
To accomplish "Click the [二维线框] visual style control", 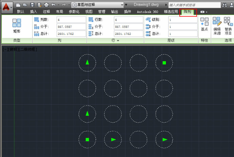I will pos(28,49).
